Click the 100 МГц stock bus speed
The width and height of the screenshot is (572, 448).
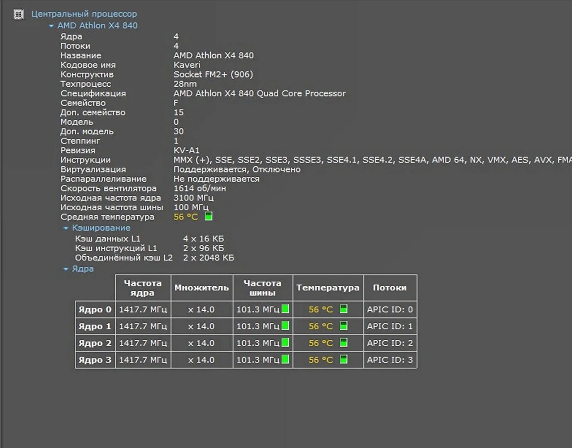click(x=191, y=208)
